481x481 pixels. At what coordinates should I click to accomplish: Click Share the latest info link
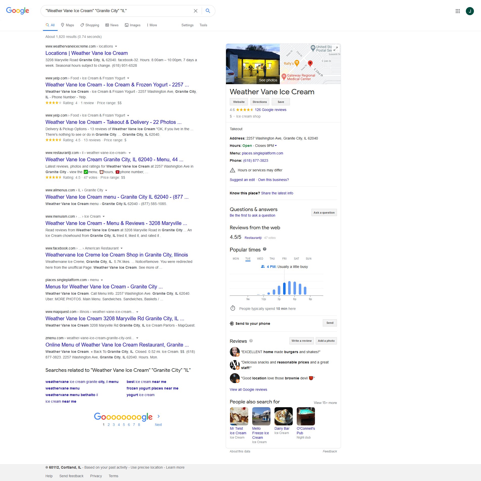pyautogui.click(x=277, y=193)
